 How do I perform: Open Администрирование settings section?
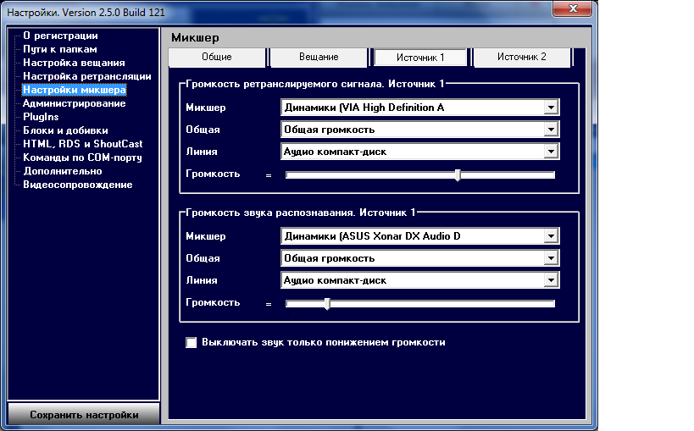[x=74, y=103]
